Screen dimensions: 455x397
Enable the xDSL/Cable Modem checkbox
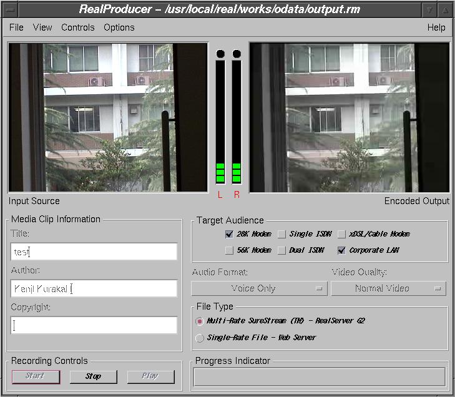pos(341,234)
